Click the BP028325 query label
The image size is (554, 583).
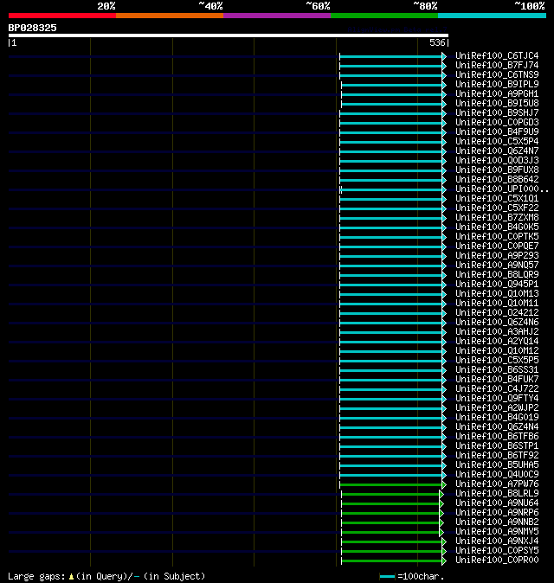click(32, 28)
